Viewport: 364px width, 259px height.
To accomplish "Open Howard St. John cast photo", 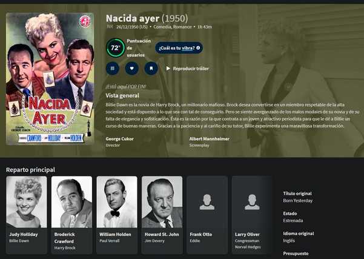I will 162,202.
